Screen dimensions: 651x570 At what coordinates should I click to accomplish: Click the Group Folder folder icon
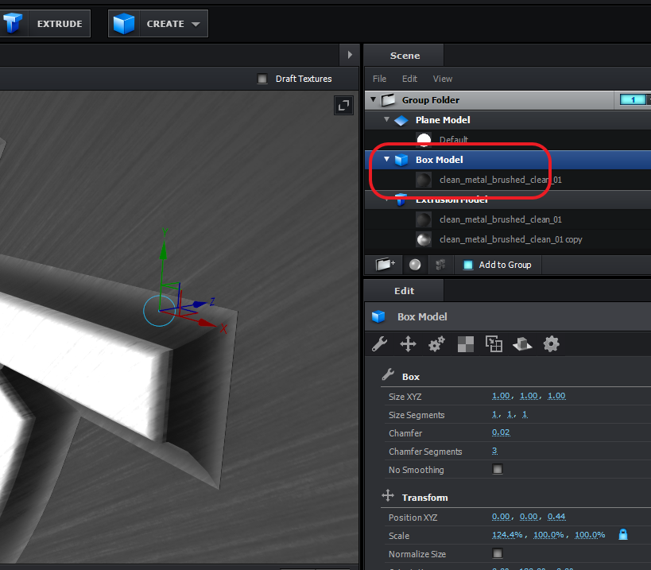tap(388, 100)
